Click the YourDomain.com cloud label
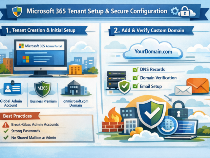Screen dimensions: 210x158 click(153, 51)
